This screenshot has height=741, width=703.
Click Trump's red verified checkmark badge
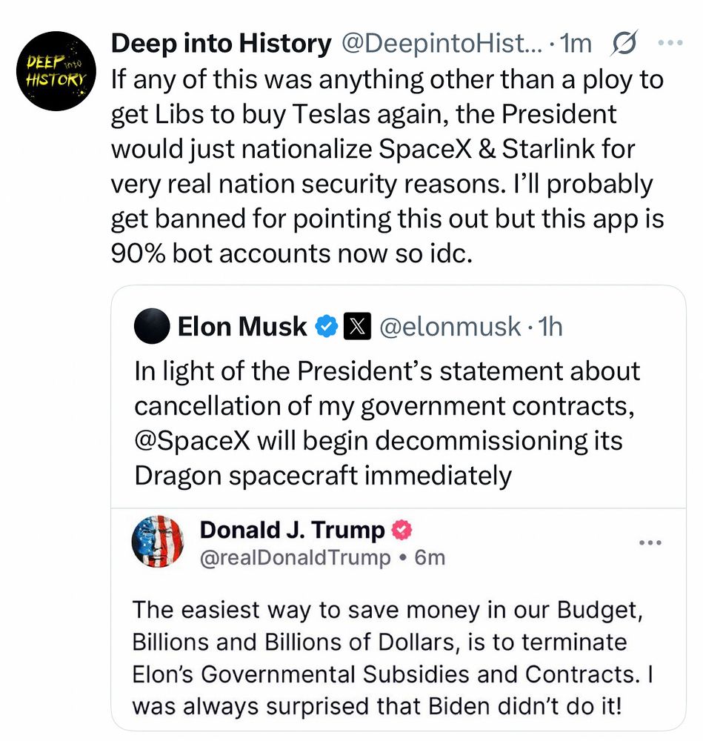pyautogui.click(x=402, y=531)
